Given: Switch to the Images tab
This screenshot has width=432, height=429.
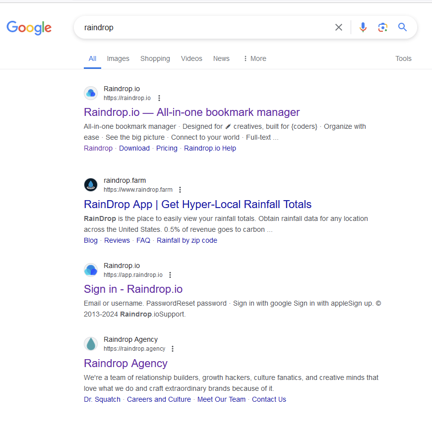Looking at the screenshot, I should 118,58.
